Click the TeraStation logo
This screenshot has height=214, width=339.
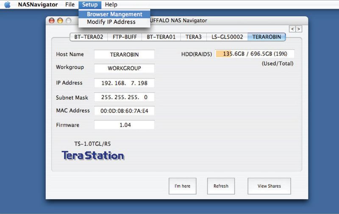(x=93, y=156)
